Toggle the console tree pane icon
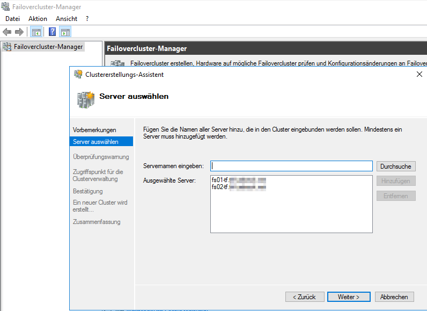This screenshot has height=311, width=427. [36, 32]
